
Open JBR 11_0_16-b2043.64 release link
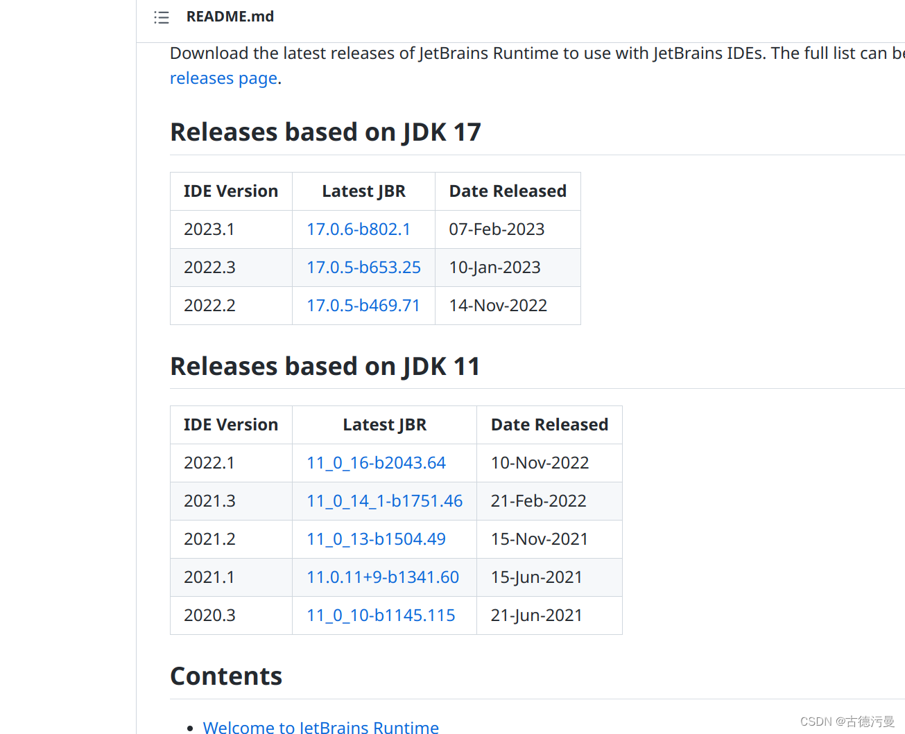click(377, 463)
